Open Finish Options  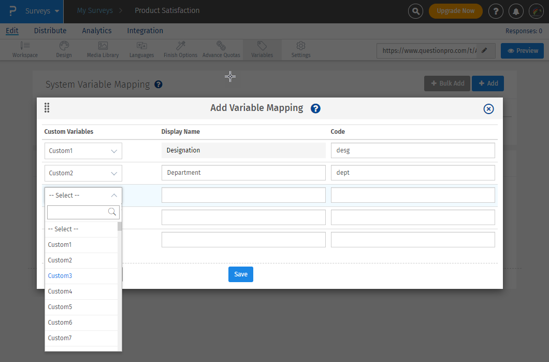[180, 49]
